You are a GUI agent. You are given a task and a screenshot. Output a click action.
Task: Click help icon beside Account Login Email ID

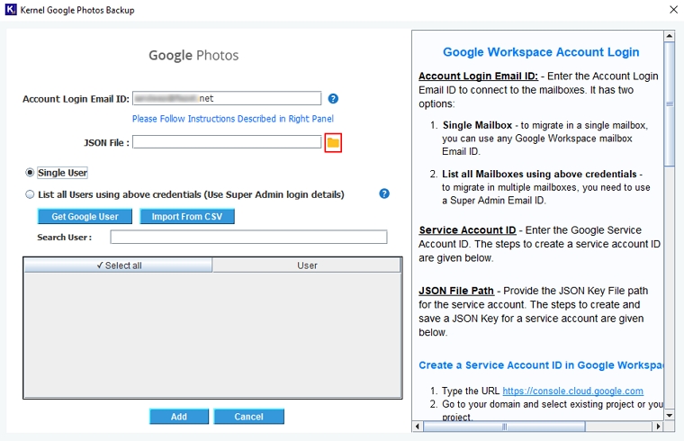333,99
